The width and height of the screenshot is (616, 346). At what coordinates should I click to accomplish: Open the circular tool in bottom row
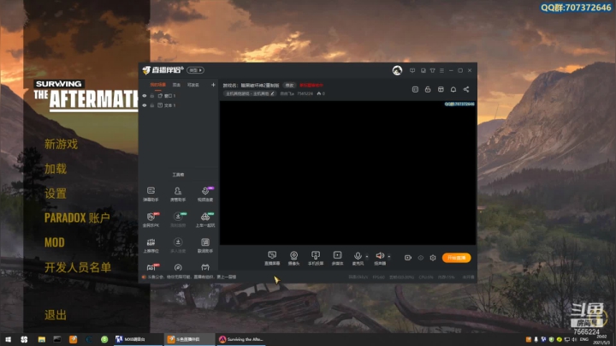pos(178,267)
